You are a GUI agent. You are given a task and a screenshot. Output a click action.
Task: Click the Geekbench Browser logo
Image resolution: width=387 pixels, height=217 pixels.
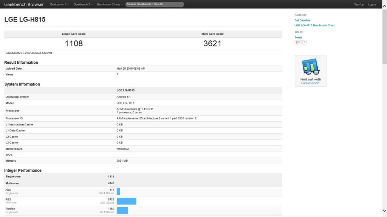tap(24, 5)
